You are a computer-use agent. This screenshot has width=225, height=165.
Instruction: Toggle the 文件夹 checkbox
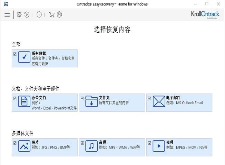(82, 98)
